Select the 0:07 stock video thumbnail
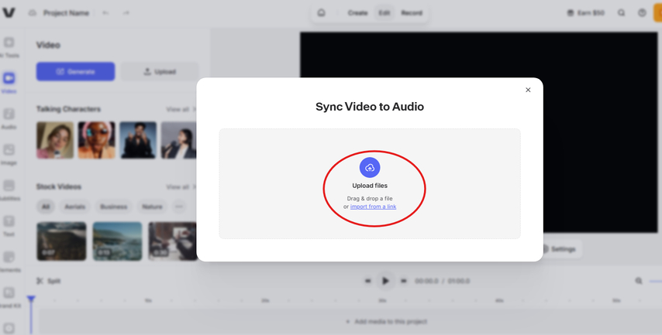662x335 pixels. click(x=62, y=241)
